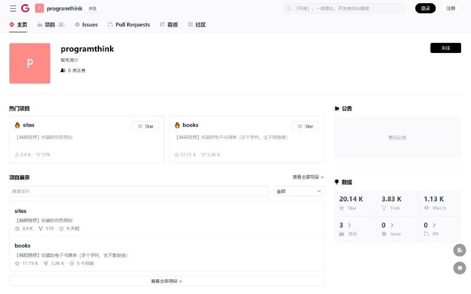Click the large programthink profile avatar
The image size is (471, 294).
pyautogui.click(x=29, y=63)
